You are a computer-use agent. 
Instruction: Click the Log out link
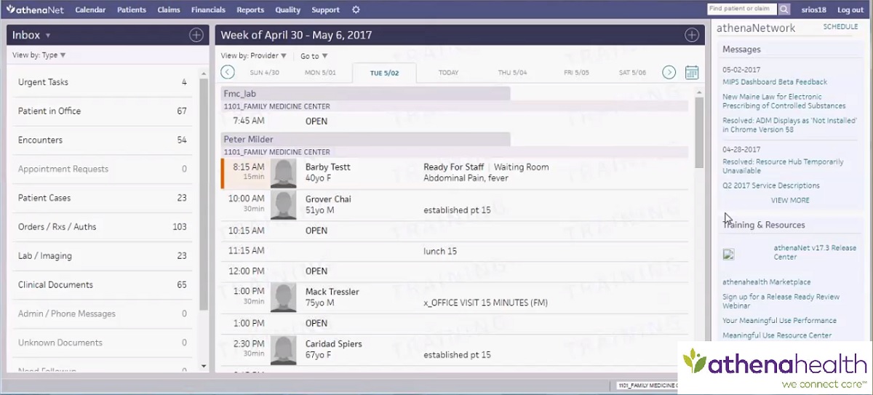850,10
